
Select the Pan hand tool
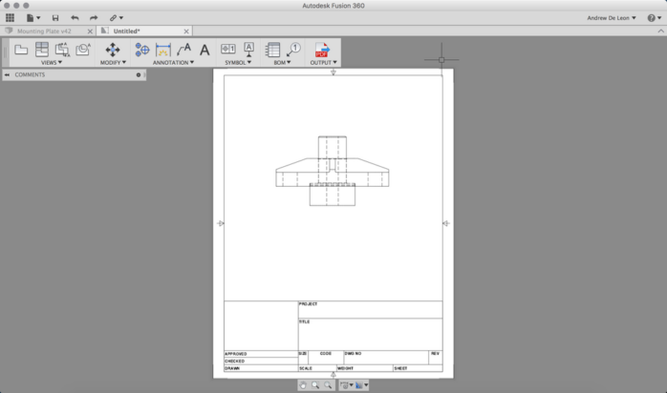[x=303, y=385]
